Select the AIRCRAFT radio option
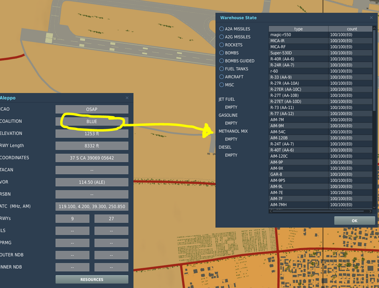This screenshot has width=379, height=288. click(221, 77)
